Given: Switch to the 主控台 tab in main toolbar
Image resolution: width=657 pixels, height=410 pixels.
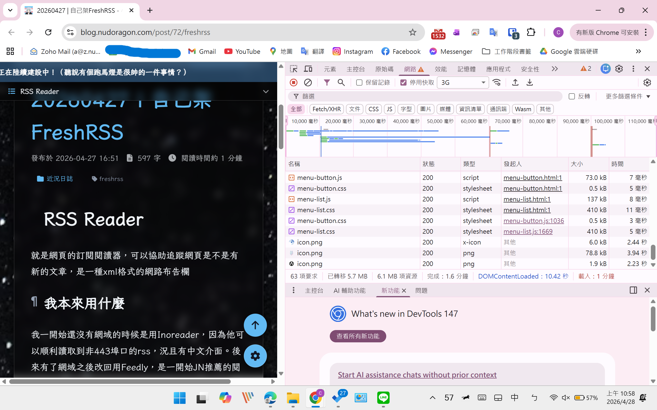Looking at the screenshot, I should [x=356, y=69].
